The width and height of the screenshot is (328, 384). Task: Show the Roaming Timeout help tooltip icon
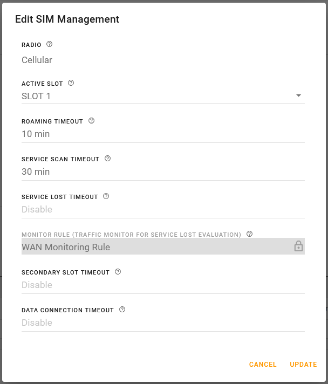coord(91,121)
